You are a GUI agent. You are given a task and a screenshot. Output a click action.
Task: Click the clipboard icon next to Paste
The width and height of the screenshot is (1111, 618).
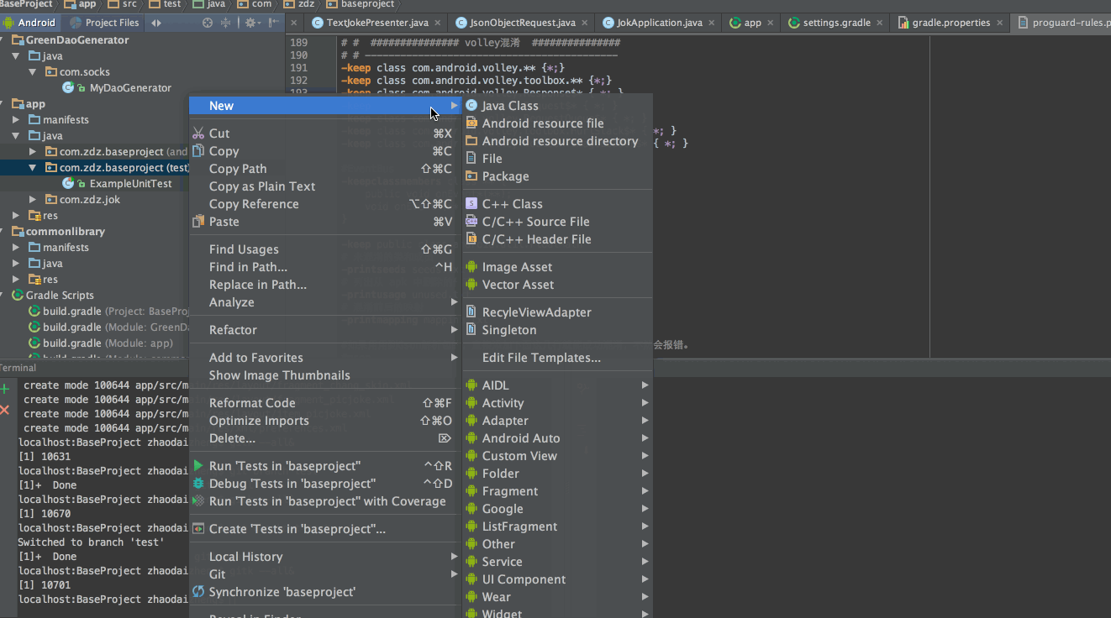point(198,221)
